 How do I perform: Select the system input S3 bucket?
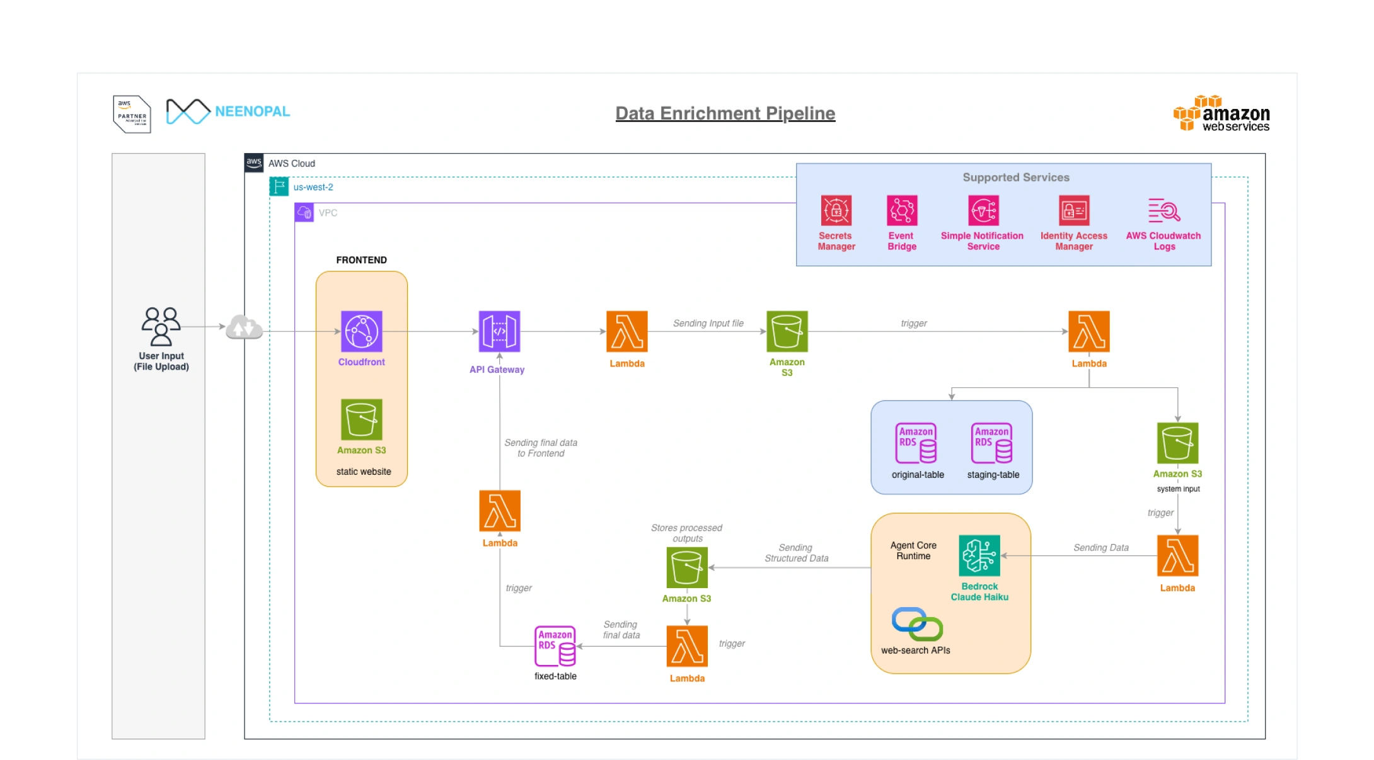pos(1177,443)
